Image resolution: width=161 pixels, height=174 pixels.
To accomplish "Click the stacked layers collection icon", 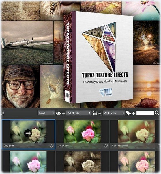I will pyautogui.click(x=95, y=113).
